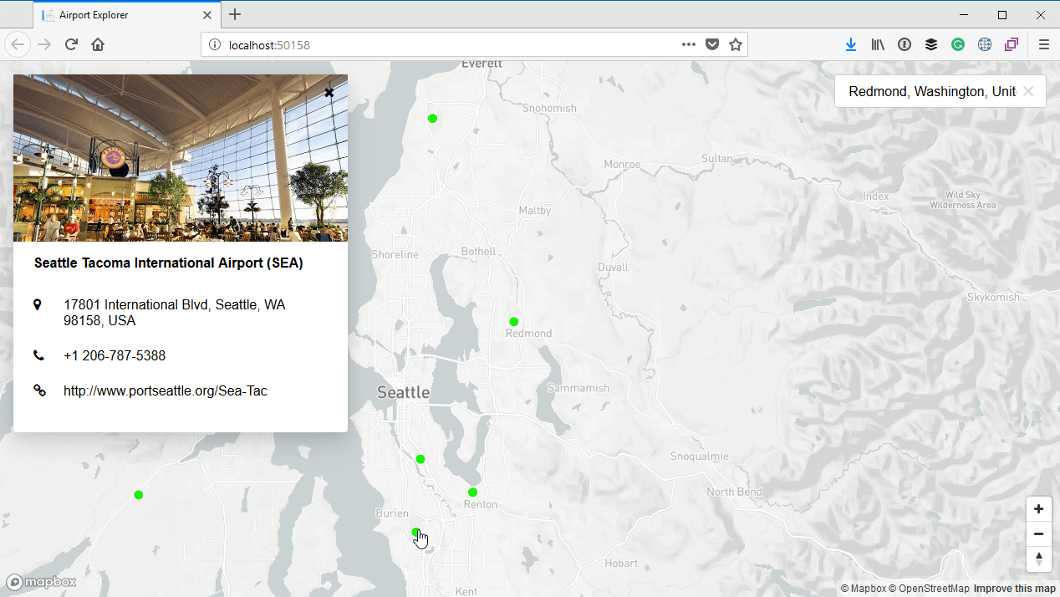Click the green marker south of Seattle label
Viewport: 1060px width, 597px height.
(420, 459)
